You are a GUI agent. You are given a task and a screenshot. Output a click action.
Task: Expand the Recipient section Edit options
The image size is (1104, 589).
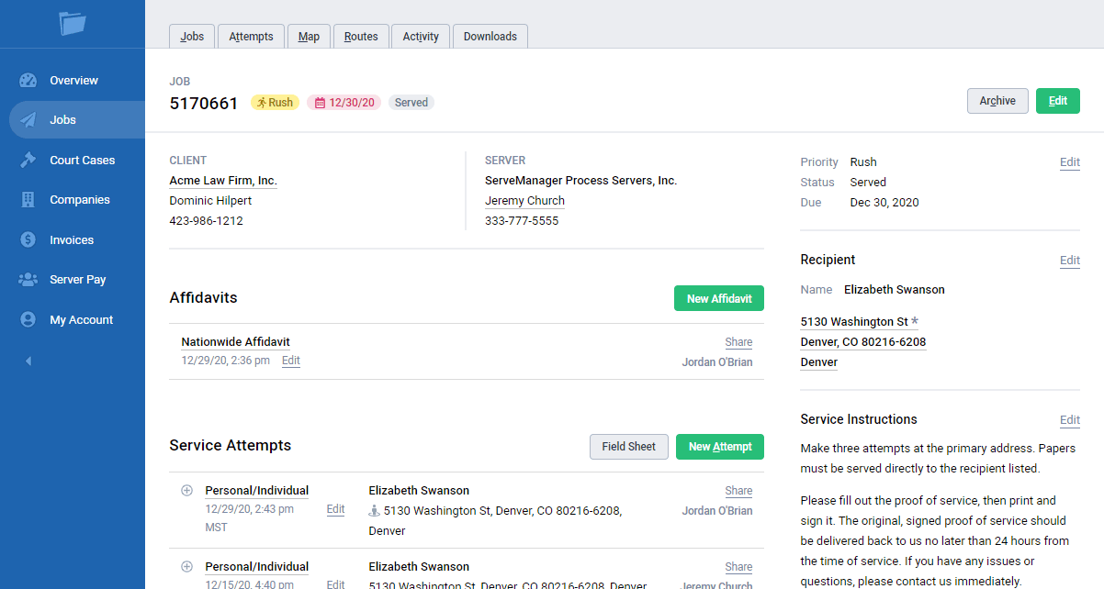[1069, 261]
